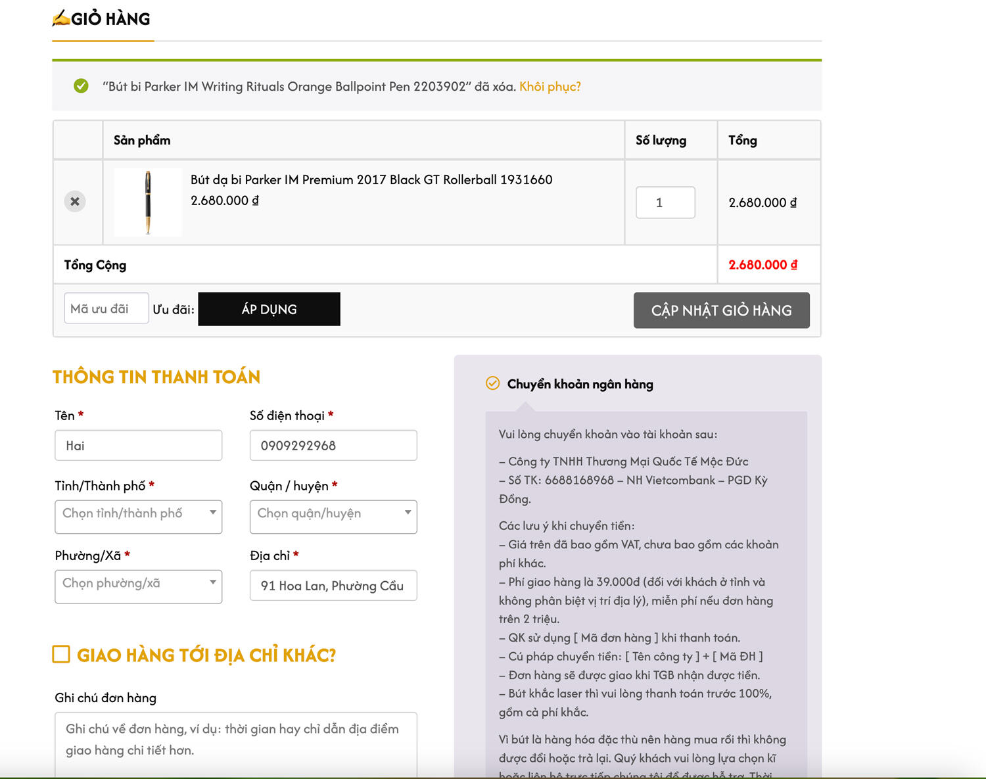986x779 pixels.
Task: Click the Địa chỉ input field
Action: pyautogui.click(x=333, y=586)
